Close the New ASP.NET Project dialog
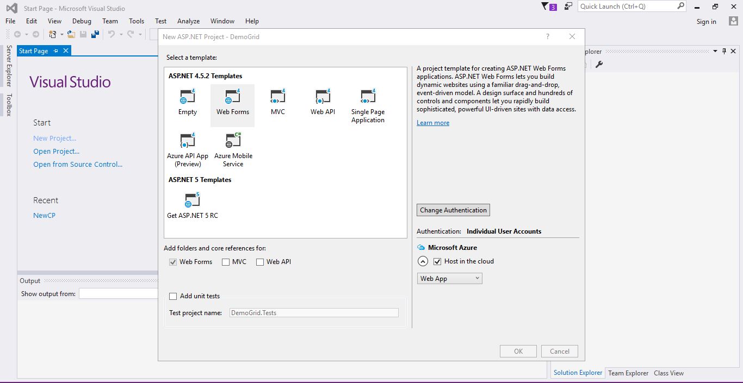 tap(572, 36)
